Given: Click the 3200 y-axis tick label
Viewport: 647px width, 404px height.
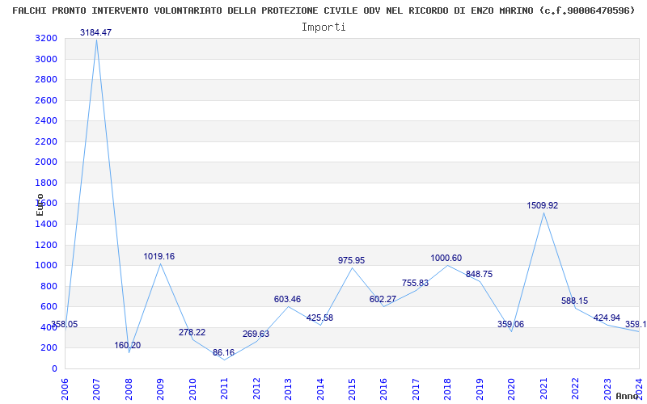Looking at the screenshot, I should (46, 38).
